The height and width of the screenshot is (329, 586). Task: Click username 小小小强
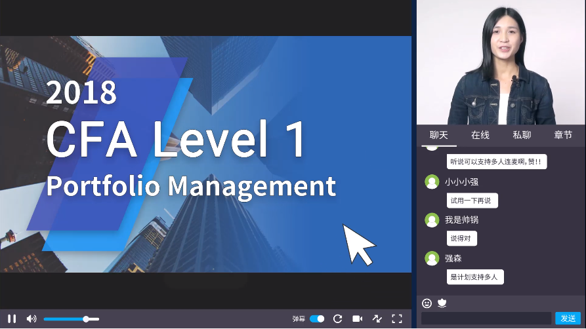pos(461,182)
